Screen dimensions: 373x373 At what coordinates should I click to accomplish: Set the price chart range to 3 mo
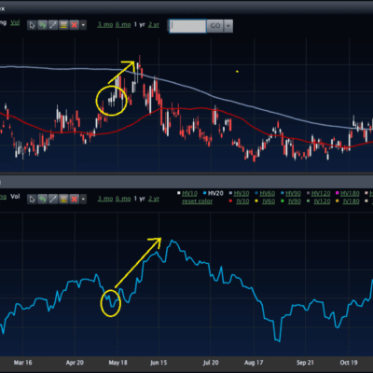(x=105, y=24)
